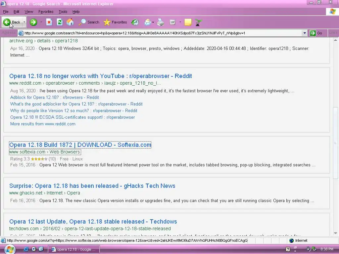339x254 pixels.
Task: Refresh the page with the green arrows icon
Action: (x=60, y=22)
